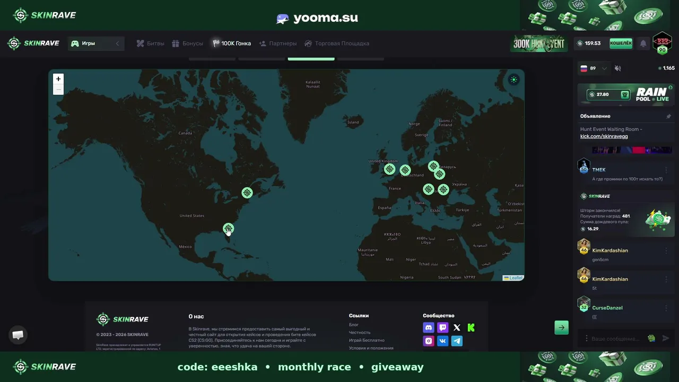Toggle the map theme sun icon
This screenshot has width=679, height=382.
513,80
